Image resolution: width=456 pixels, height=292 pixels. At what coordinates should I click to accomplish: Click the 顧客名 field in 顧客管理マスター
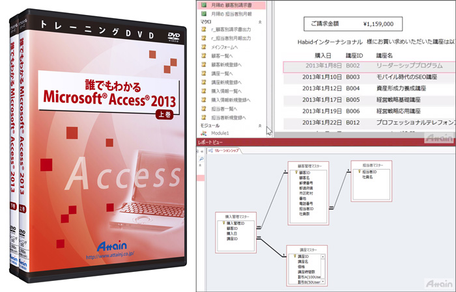coord(304,178)
